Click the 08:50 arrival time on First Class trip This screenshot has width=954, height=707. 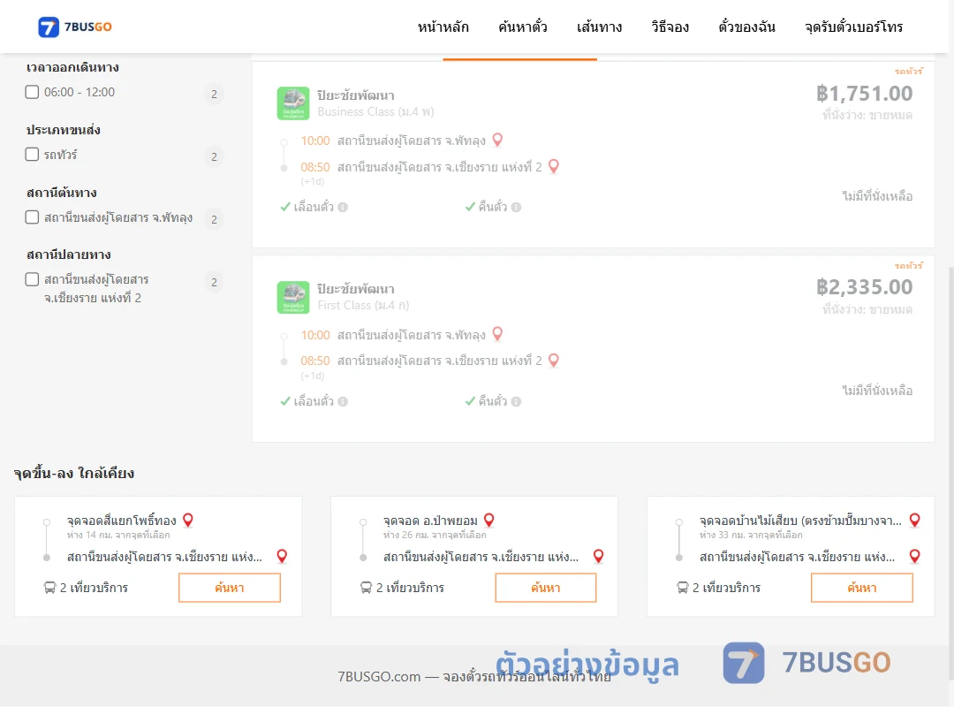coord(315,361)
